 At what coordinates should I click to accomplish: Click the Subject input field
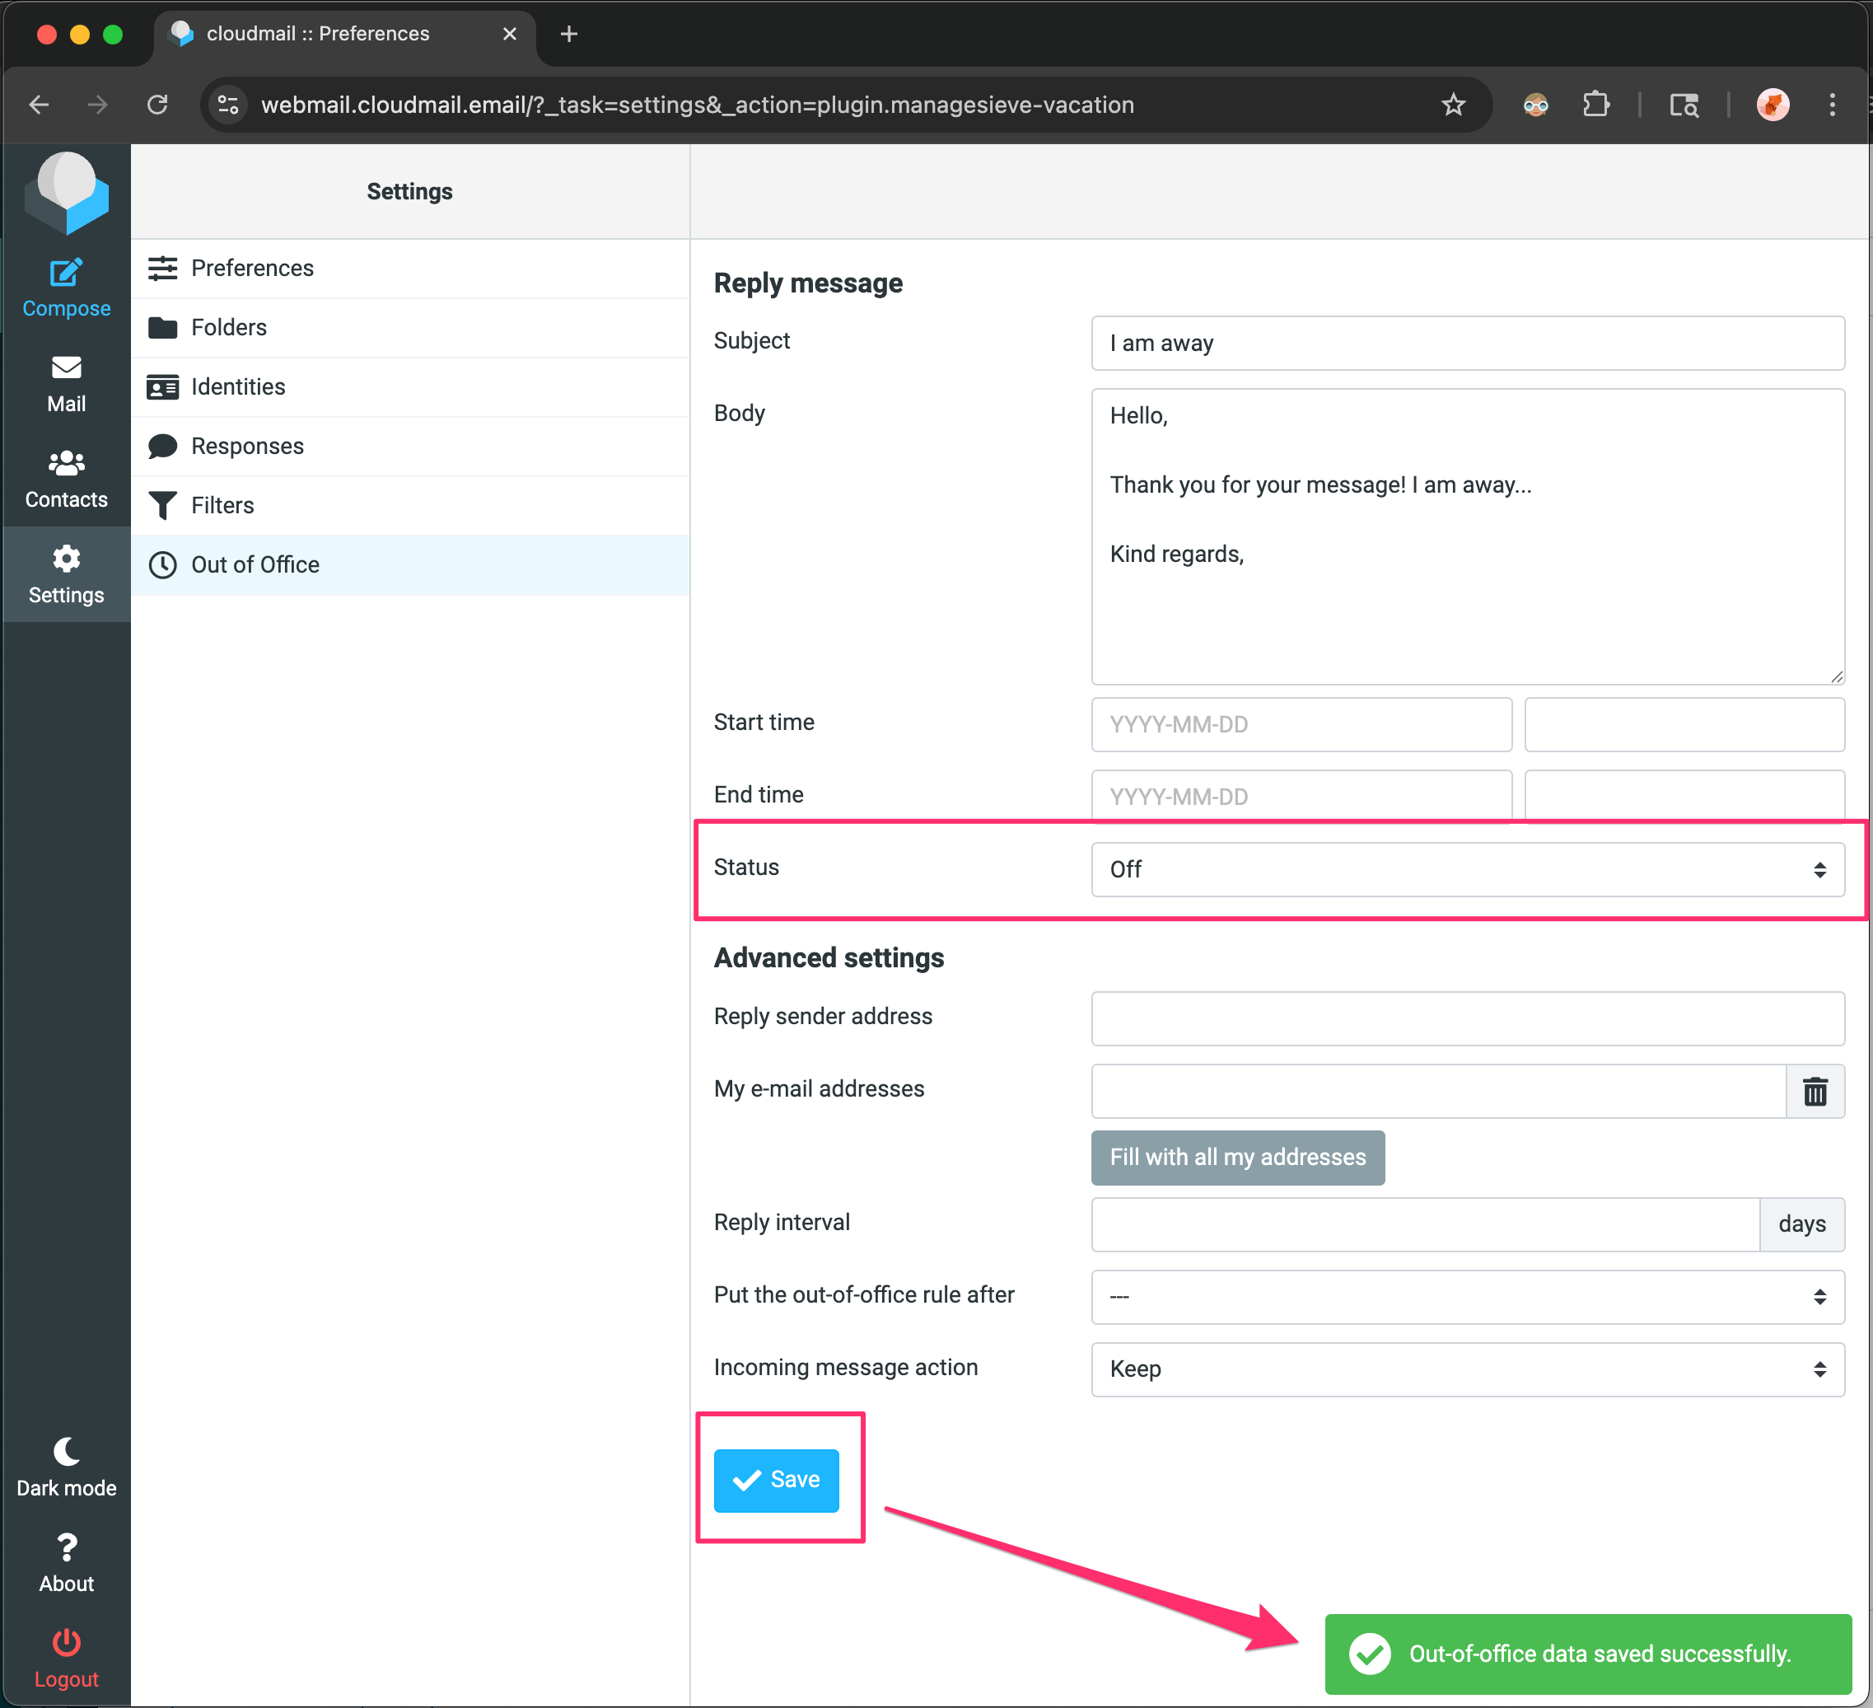(1467, 343)
